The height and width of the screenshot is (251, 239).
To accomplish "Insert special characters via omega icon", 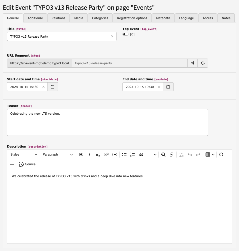I will (x=221, y=155).
